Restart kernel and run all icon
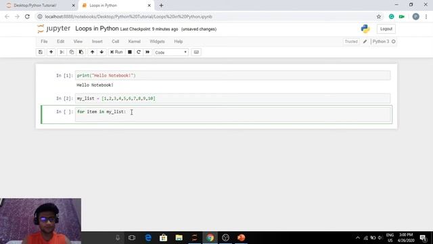Viewport: 433px width, 244px height. click(147, 52)
